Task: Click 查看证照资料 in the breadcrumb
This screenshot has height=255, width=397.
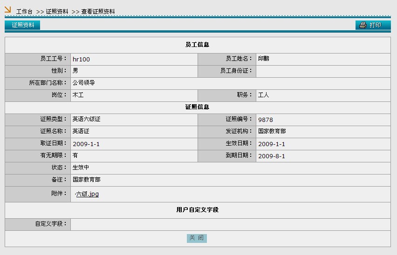Action: pyautogui.click(x=98, y=12)
